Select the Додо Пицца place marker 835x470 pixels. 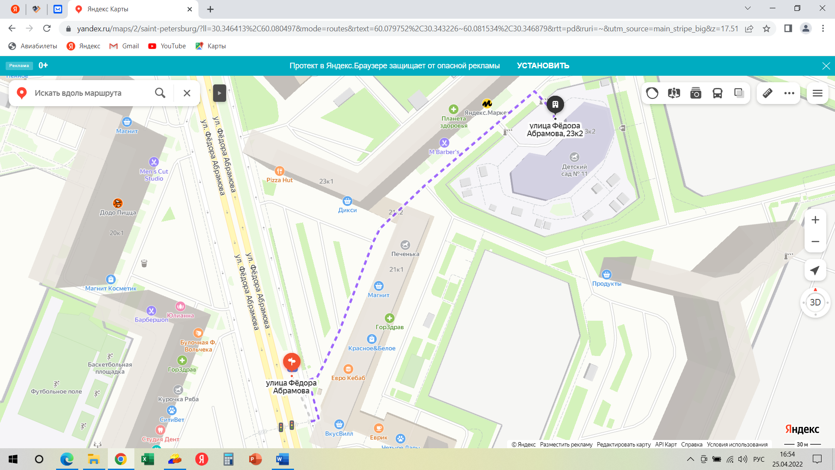coord(117,203)
